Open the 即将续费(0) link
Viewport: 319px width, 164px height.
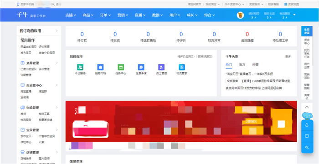tap(205, 56)
